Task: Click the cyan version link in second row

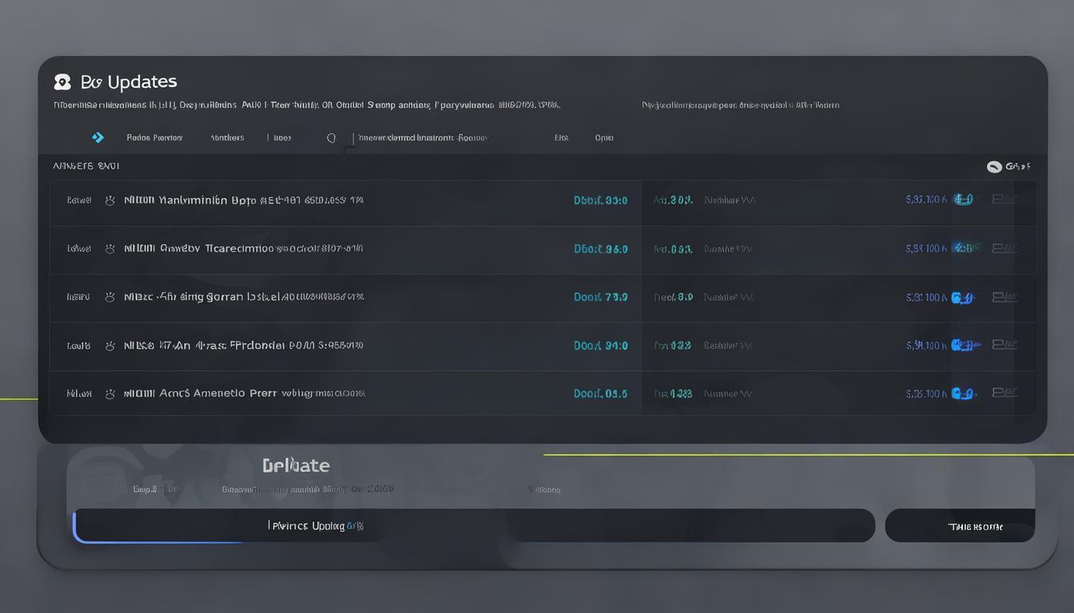Action: click(600, 249)
